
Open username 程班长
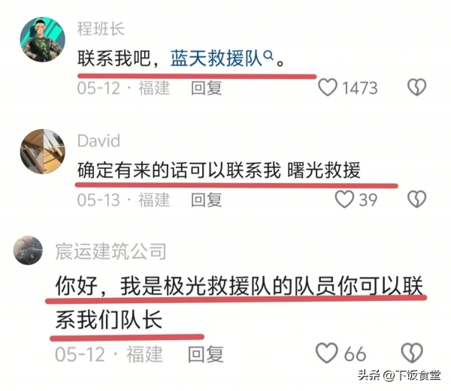101,29
